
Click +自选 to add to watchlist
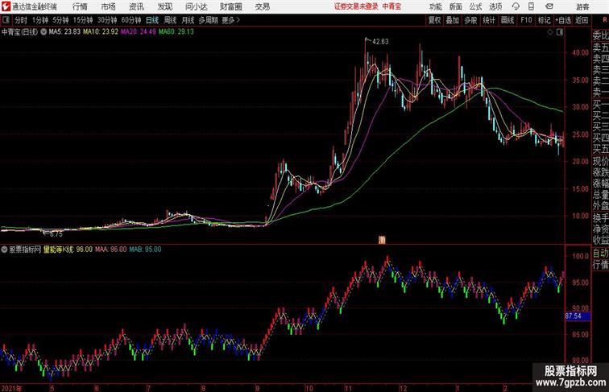click(563, 20)
